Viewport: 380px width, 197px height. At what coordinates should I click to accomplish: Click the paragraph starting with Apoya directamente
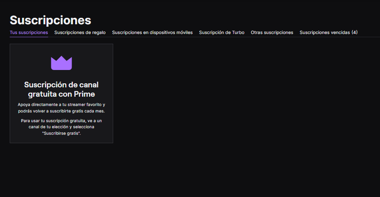click(61, 108)
